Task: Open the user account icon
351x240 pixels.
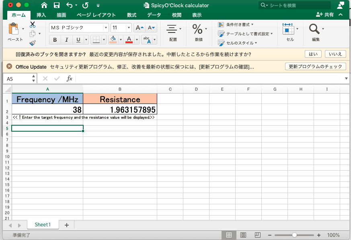Action: [340, 5]
